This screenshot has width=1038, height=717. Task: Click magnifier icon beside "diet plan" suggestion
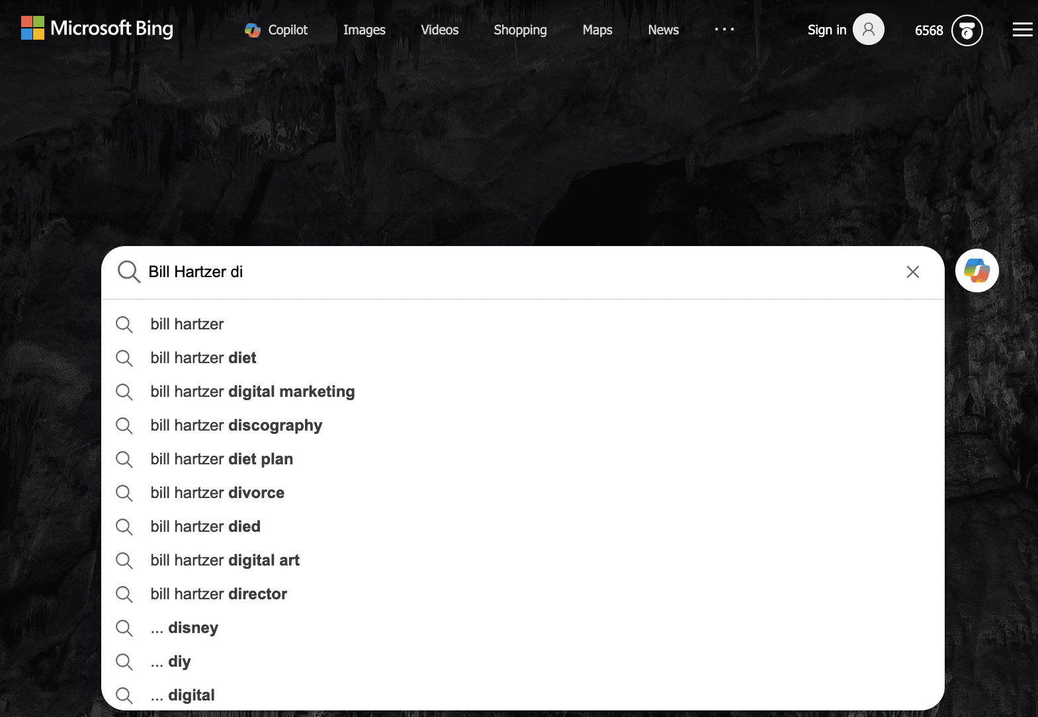point(124,459)
